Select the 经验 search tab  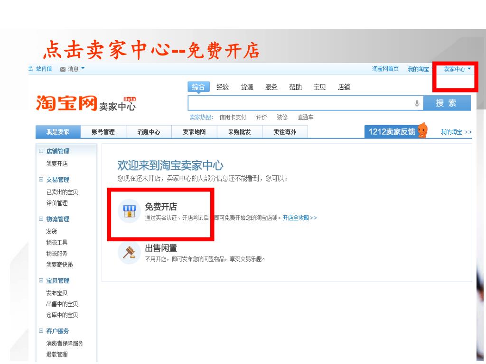(223, 87)
